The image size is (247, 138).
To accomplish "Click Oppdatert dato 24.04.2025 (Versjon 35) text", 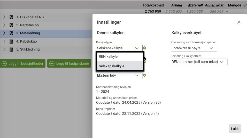I will point(128,102).
